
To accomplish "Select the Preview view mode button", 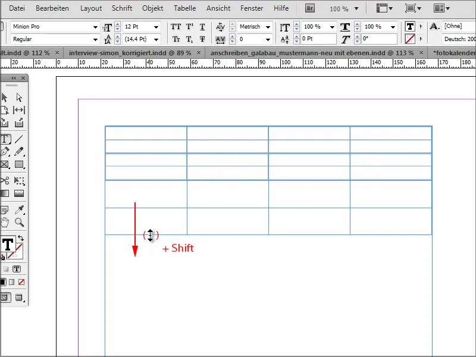I will [x=19, y=297].
